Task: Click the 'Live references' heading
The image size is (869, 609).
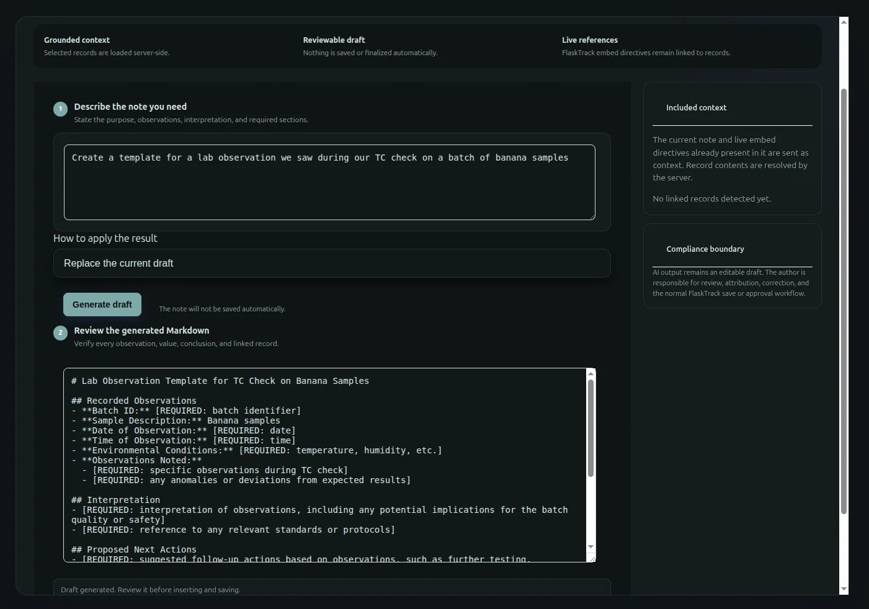Action: coord(590,40)
